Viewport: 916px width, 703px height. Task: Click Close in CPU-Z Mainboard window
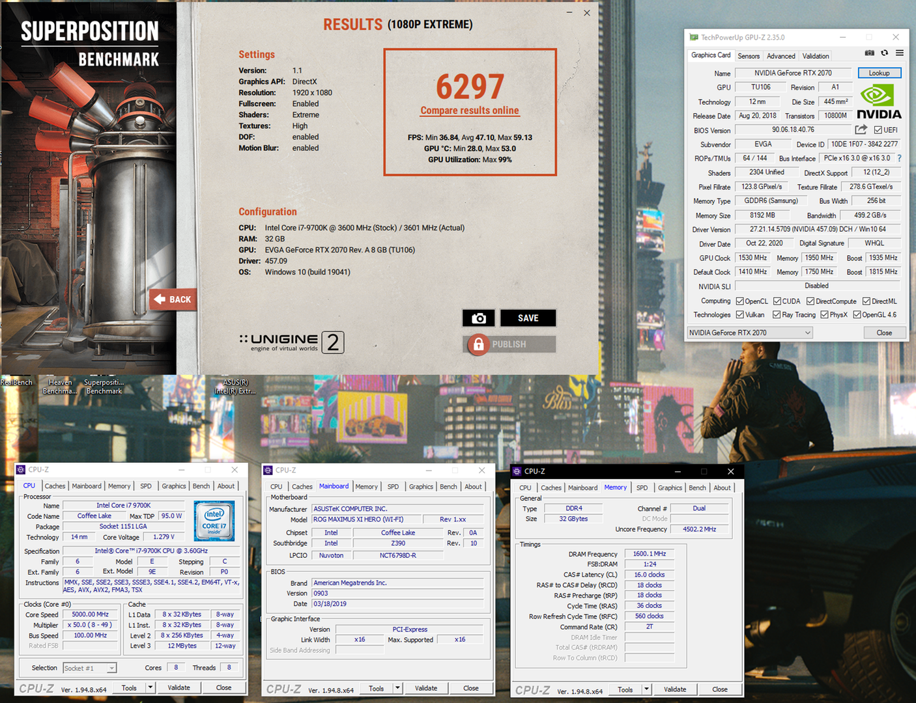[x=471, y=688]
